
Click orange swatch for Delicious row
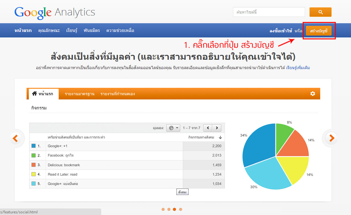[x=34, y=165]
